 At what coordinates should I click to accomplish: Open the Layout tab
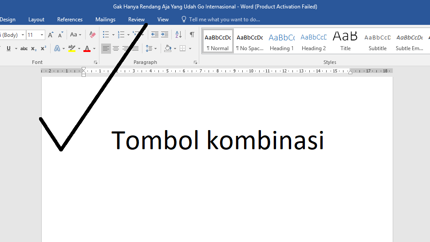coord(36,20)
